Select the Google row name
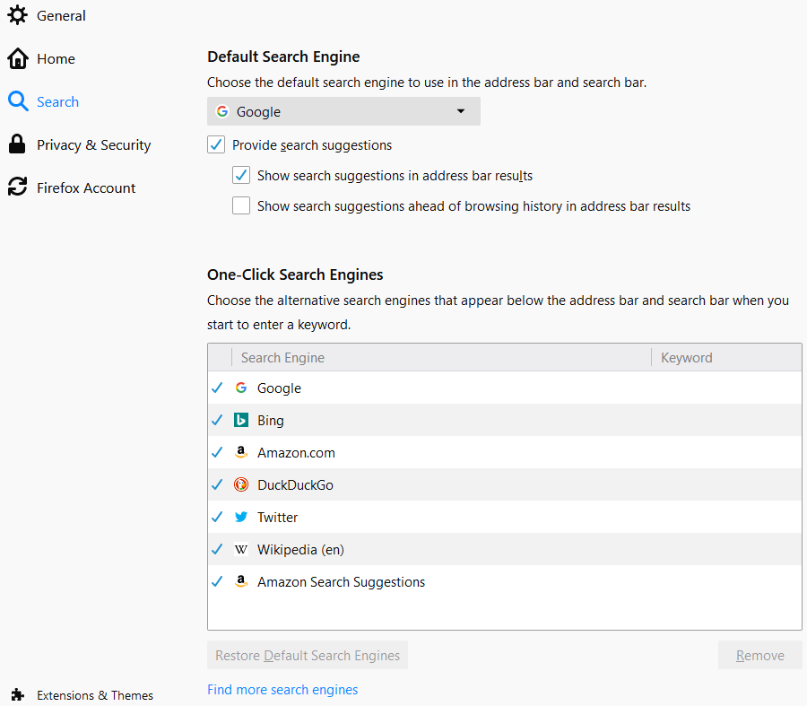 click(x=279, y=388)
